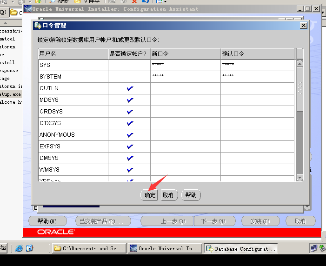Select the 新口令 column header

pyautogui.click(x=186, y=54)
